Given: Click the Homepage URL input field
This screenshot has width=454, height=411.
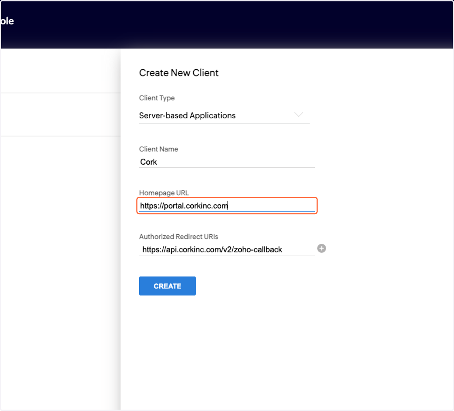Looking at the screenshot, I should point(227,205).
